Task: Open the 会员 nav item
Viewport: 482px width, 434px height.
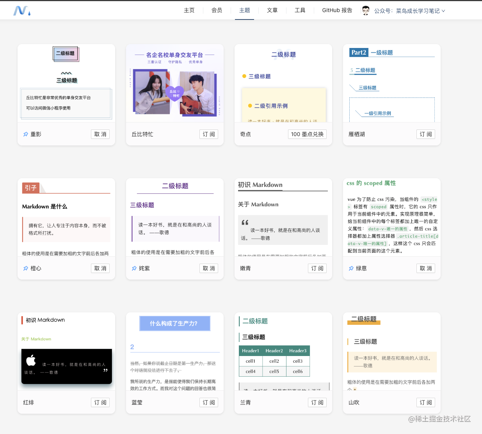Action: click(x=217, y=10)
